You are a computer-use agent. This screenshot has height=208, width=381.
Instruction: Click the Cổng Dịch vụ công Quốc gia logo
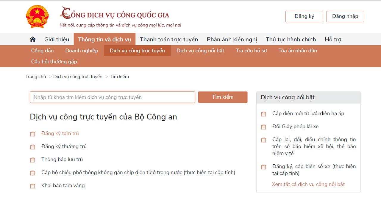[x=115, y=13]
